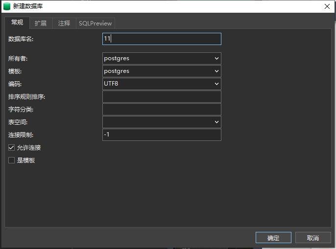
Task: Open the 扩展 tab
Action: (x=41, y=23)
